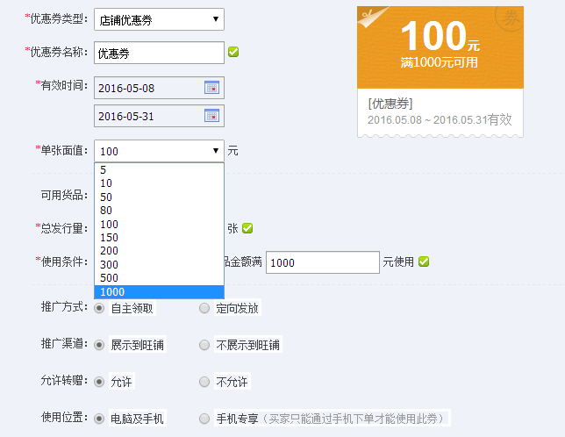565x437 pixels.
Task: Select the 定向发放 radio button
Action: pyautogui.click(x=204, y=308)
